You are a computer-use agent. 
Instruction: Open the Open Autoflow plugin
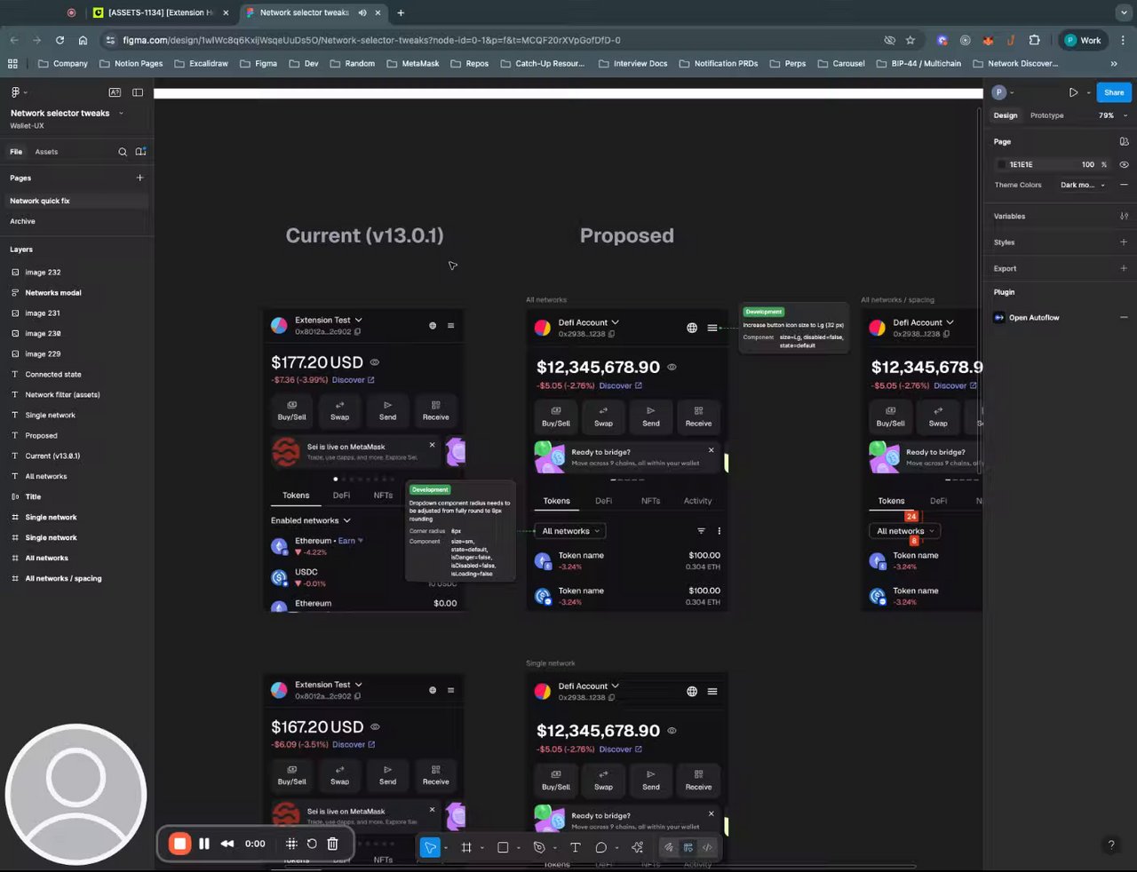(1034, 317)
